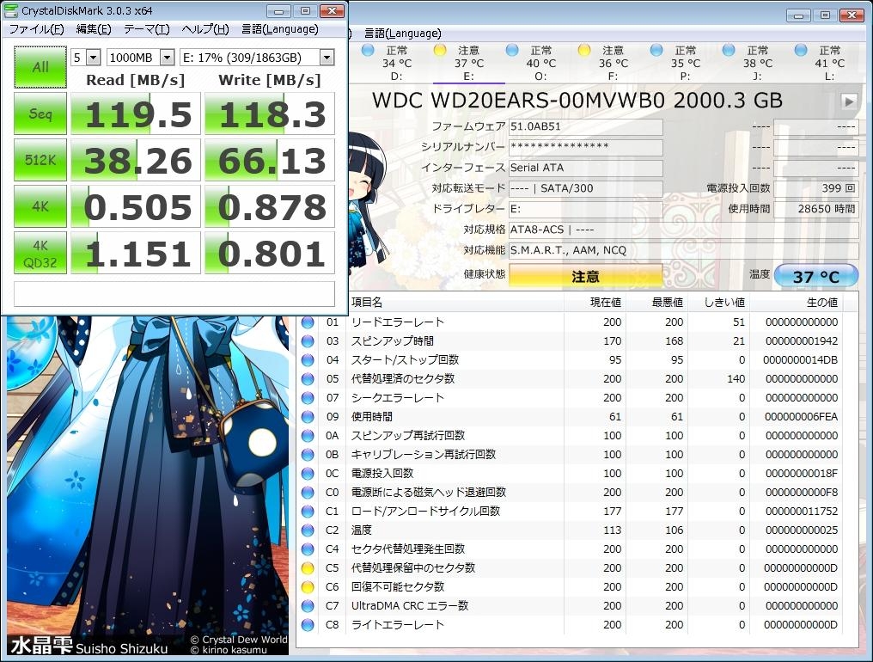Click the Seq write value 118.3
The height and width of the screenshot is (662, 873).
point(270,114)
